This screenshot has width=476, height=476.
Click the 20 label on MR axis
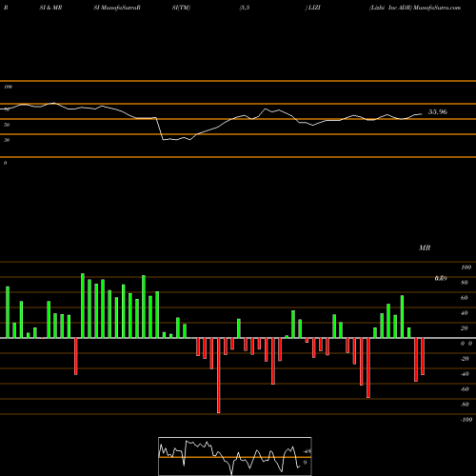[x=465, y=328]
